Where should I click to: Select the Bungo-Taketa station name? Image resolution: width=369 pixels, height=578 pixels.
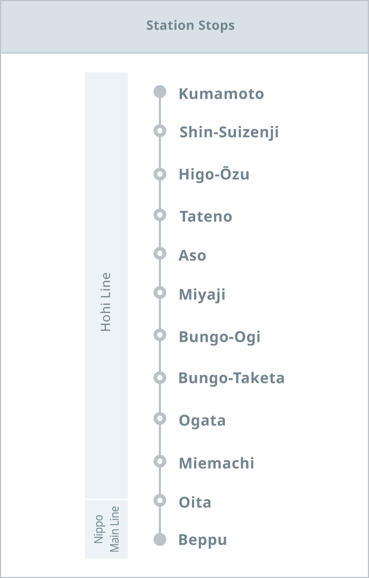coord(231,378)
